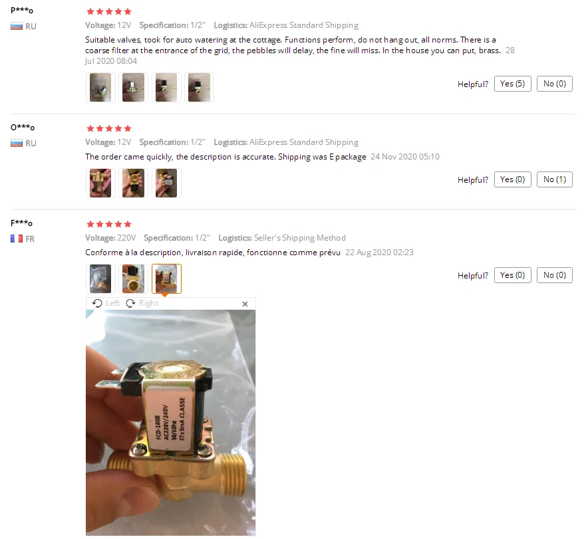Open first thumbnail in P***o's review
This screenshot has width=588, height=539.
(100, 88)
